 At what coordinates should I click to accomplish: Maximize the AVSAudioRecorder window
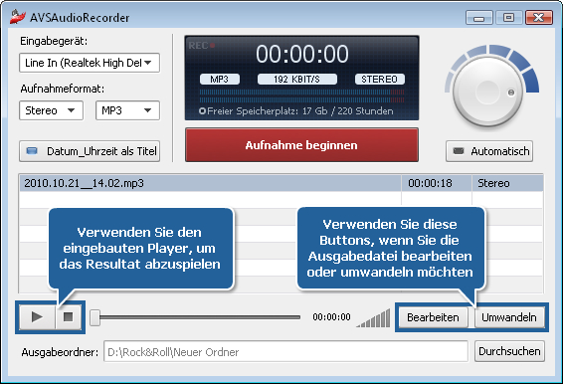[x=508, y=17]
